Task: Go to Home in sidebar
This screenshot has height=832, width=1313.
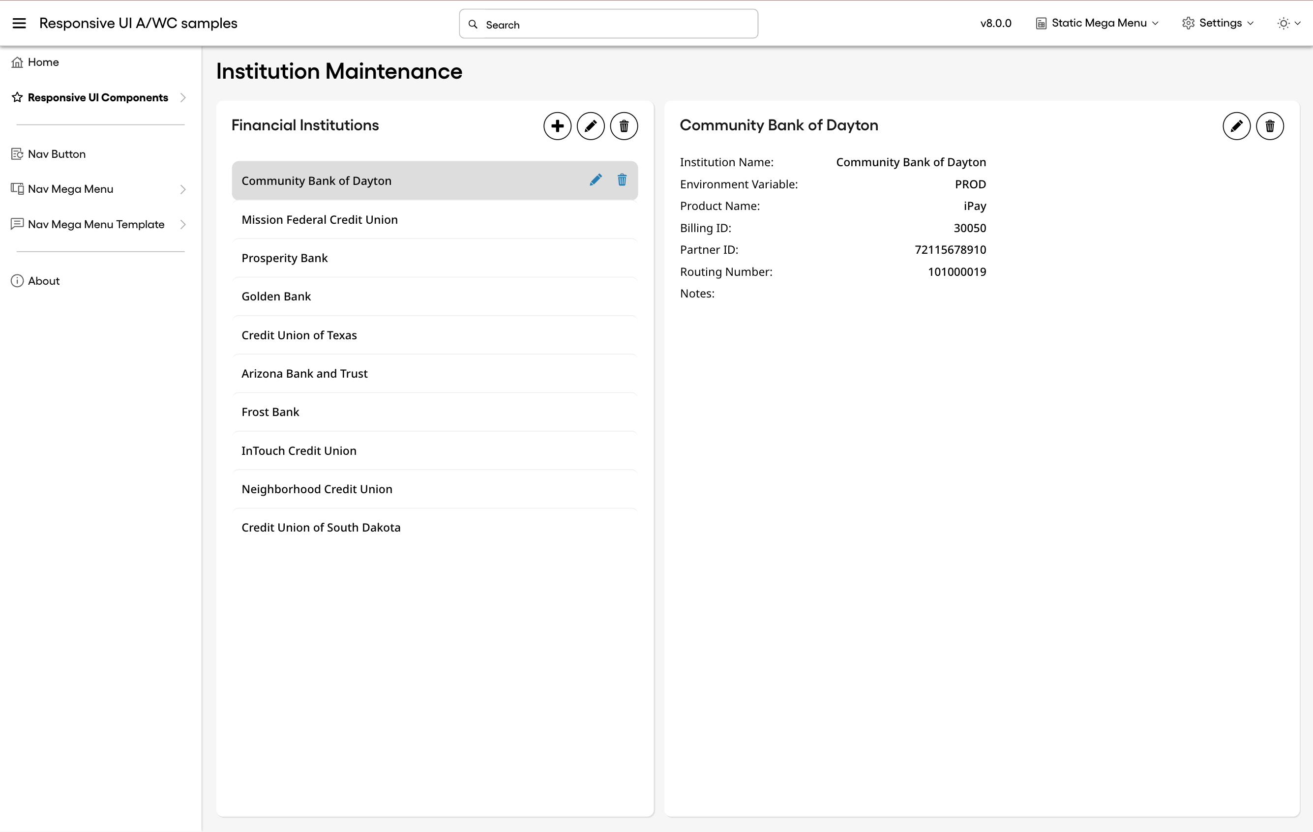Action: 43,62
